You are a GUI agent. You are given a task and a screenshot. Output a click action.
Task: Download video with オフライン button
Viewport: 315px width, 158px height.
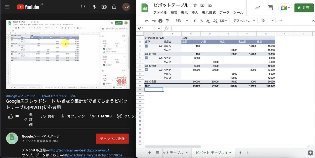(x=73, y=116)
